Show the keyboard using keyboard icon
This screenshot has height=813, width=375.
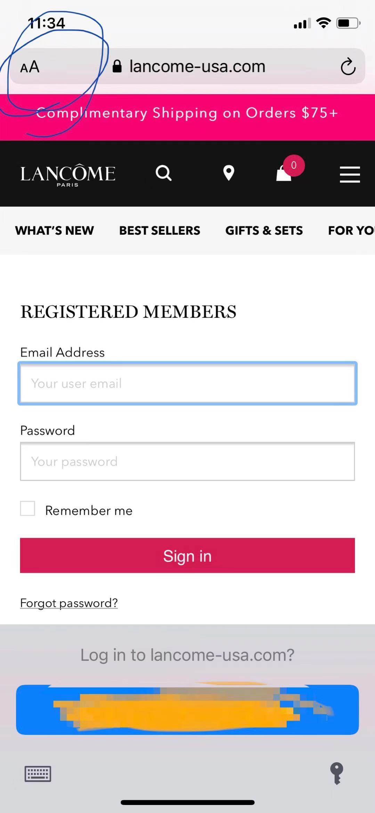coord(38,774)
